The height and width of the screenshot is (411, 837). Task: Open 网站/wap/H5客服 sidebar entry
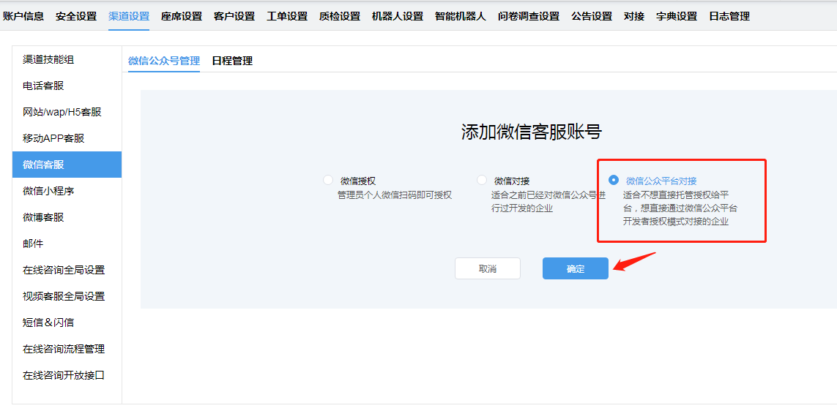[67, 112]
